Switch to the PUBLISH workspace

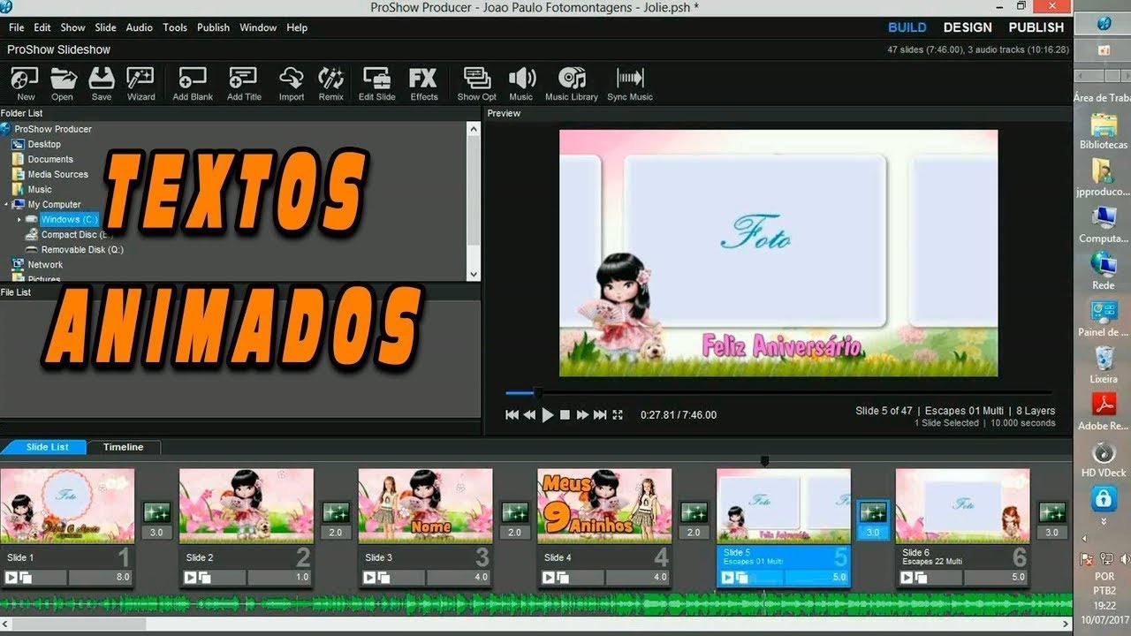[1036, 27]
